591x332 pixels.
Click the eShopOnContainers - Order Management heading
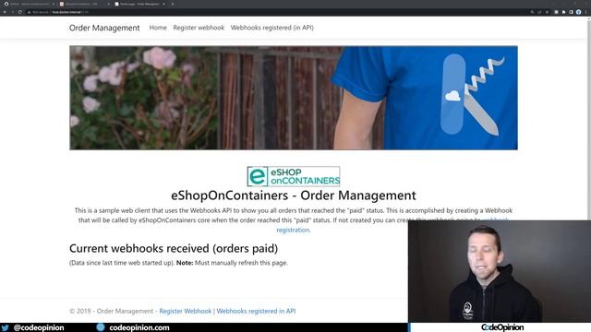pos(294,196)
